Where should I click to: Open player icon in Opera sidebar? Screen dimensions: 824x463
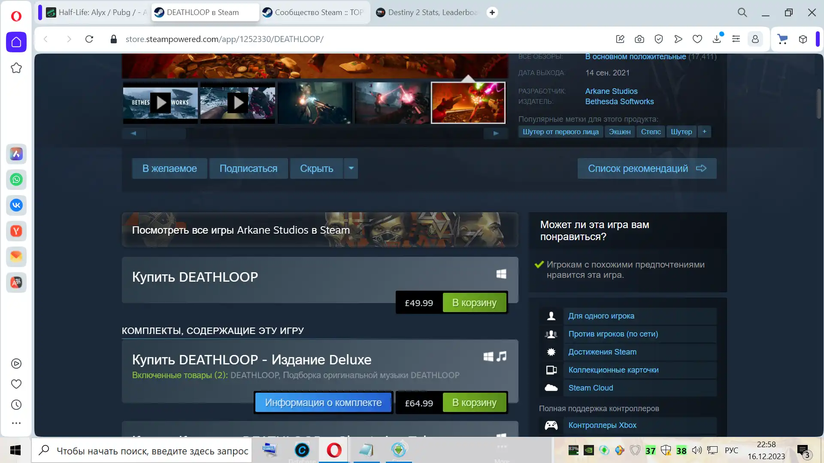[16, 364]
